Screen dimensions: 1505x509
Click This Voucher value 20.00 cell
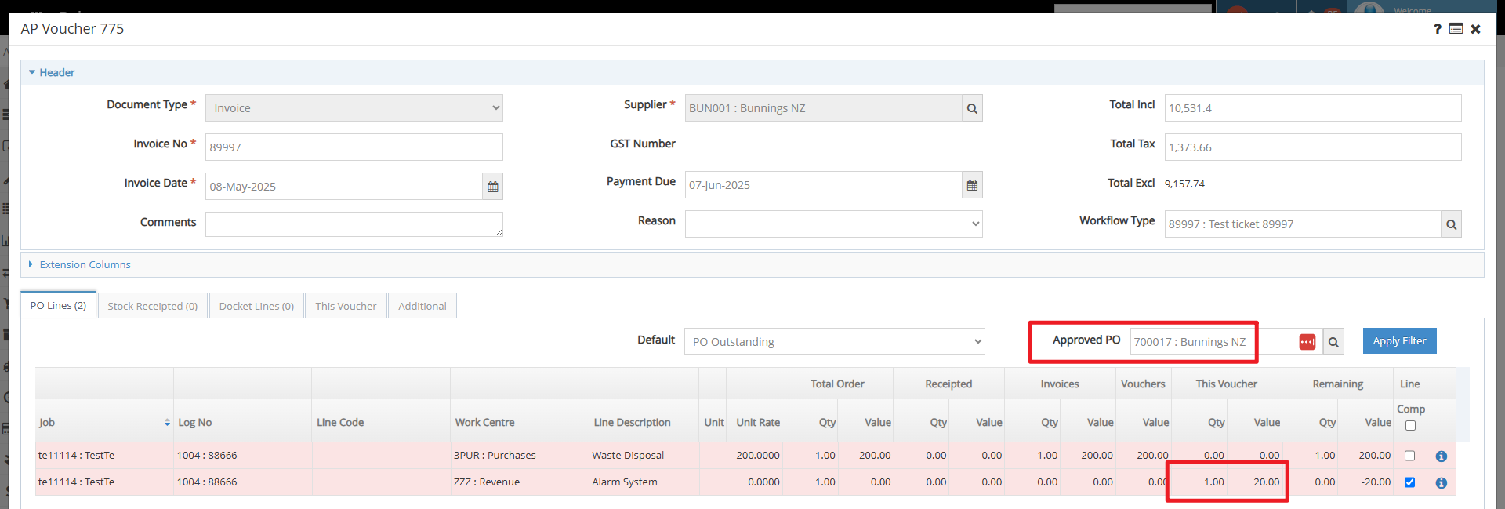click(1254, 482)
